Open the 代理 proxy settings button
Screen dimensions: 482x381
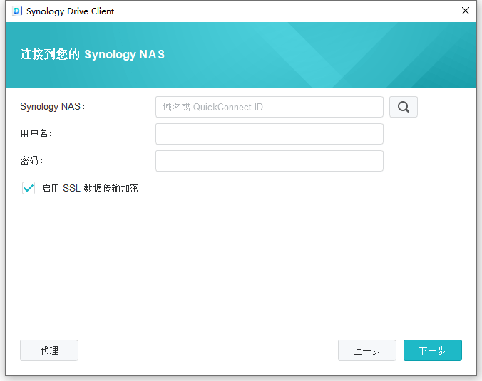tap(49, 350)
